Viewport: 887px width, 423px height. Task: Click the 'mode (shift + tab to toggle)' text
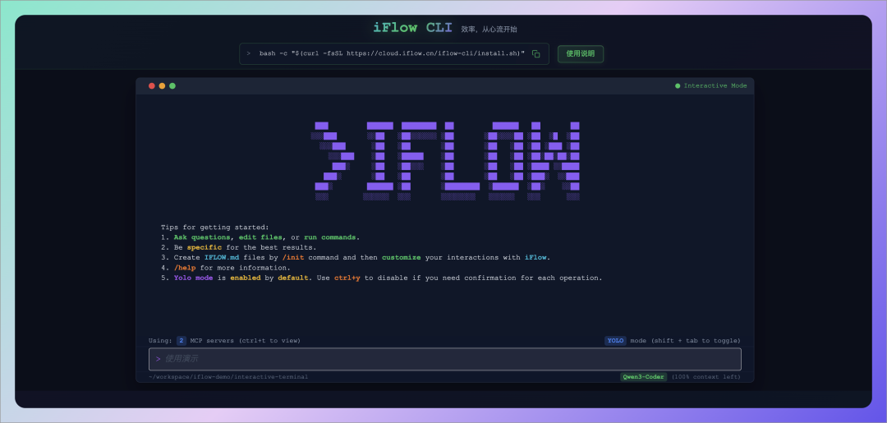tap(685, 341)
